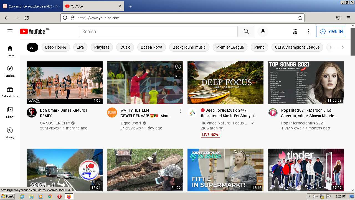
Task: Open Pop Internacionais 2021 channel avatar
Action: click(x=273, y=112)
